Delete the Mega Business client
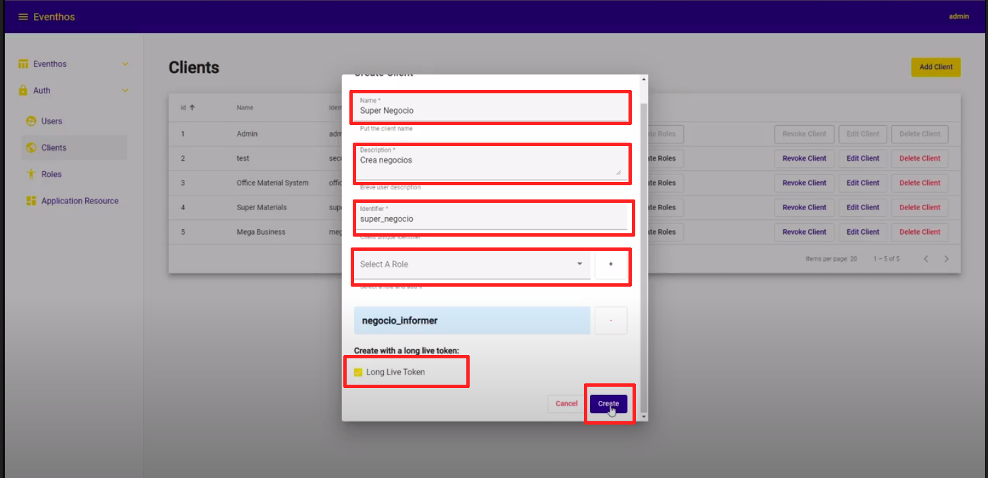The height and width of the screenshot is (478, 988). (920, 232)
